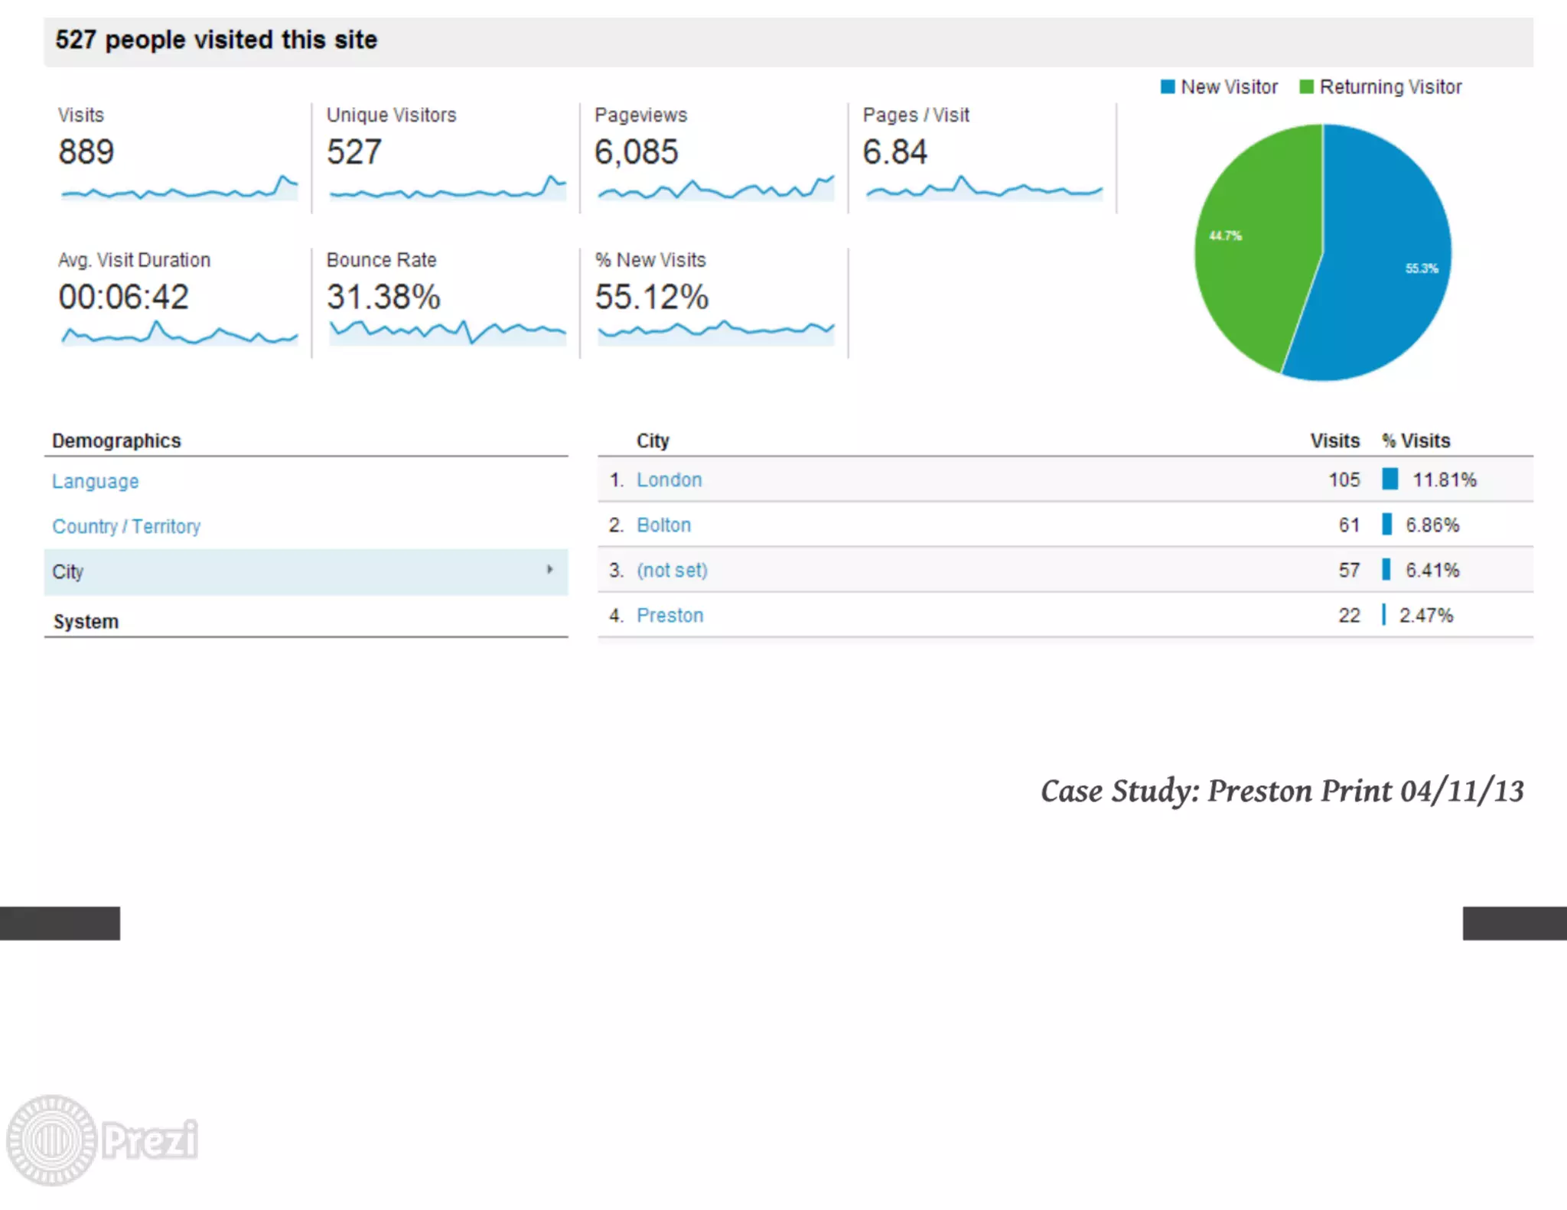Click the London city link

click(x=669, y=480)
